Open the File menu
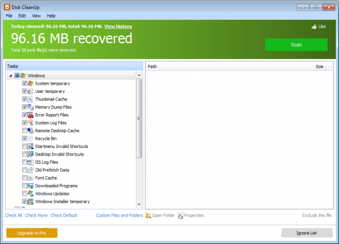 [9, 16]
